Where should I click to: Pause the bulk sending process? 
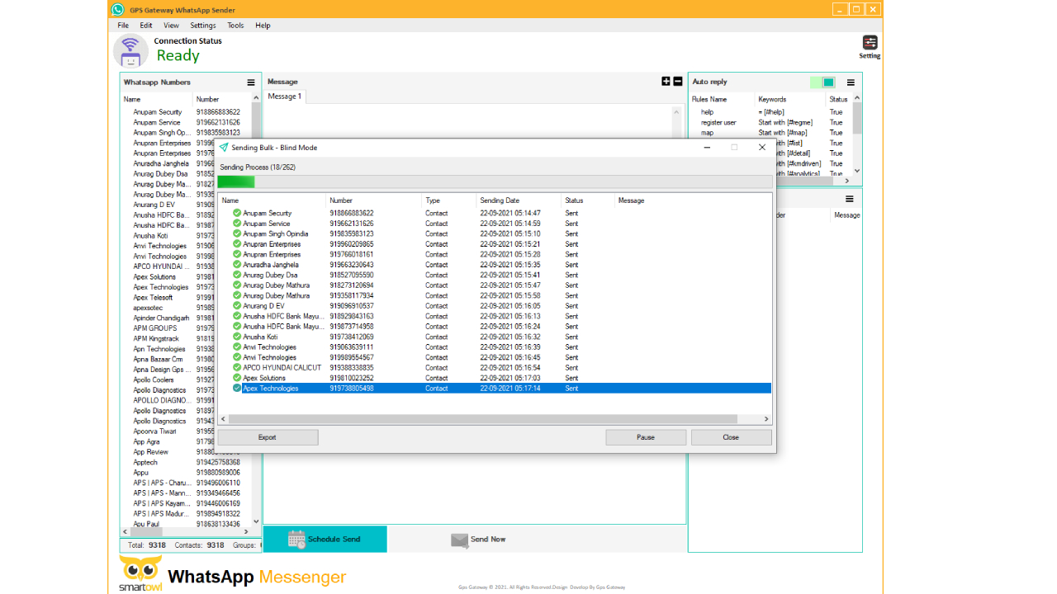tap(646, 437)
